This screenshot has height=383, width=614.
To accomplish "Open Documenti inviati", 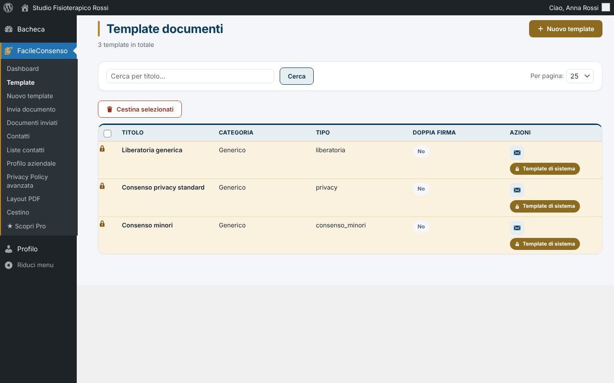I will 32,123.
